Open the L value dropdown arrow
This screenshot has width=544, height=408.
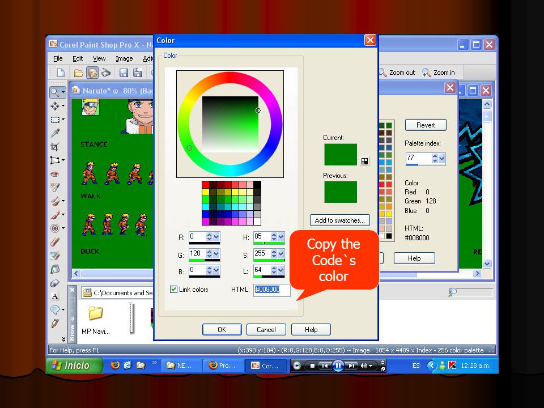click(281, 270)
